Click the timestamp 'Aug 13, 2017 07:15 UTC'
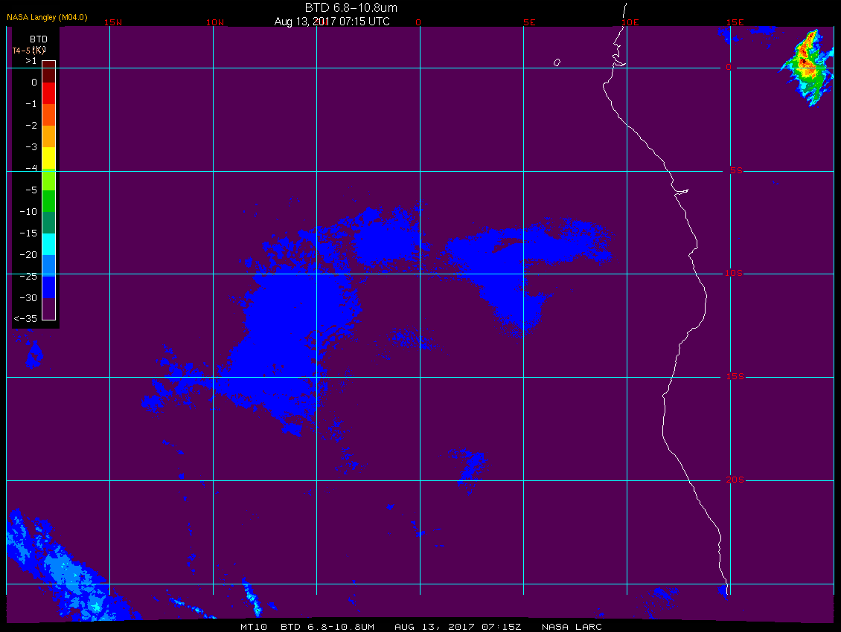Screen dimensions: 841x632 pyautogui.click(x=332, y=22)
